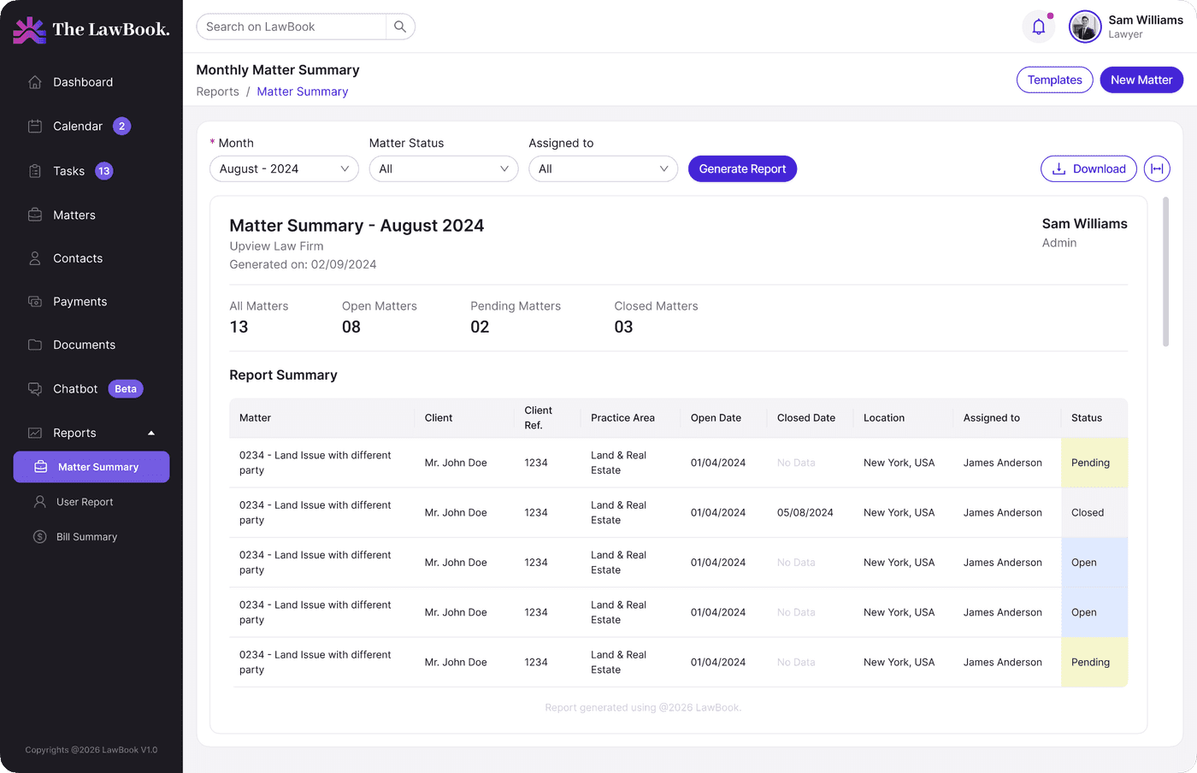Open the Month dropdown August - 2024
The image size is (1197, 773).
click(285, 168)
